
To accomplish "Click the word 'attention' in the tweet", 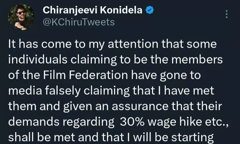I will pos(133,44).
